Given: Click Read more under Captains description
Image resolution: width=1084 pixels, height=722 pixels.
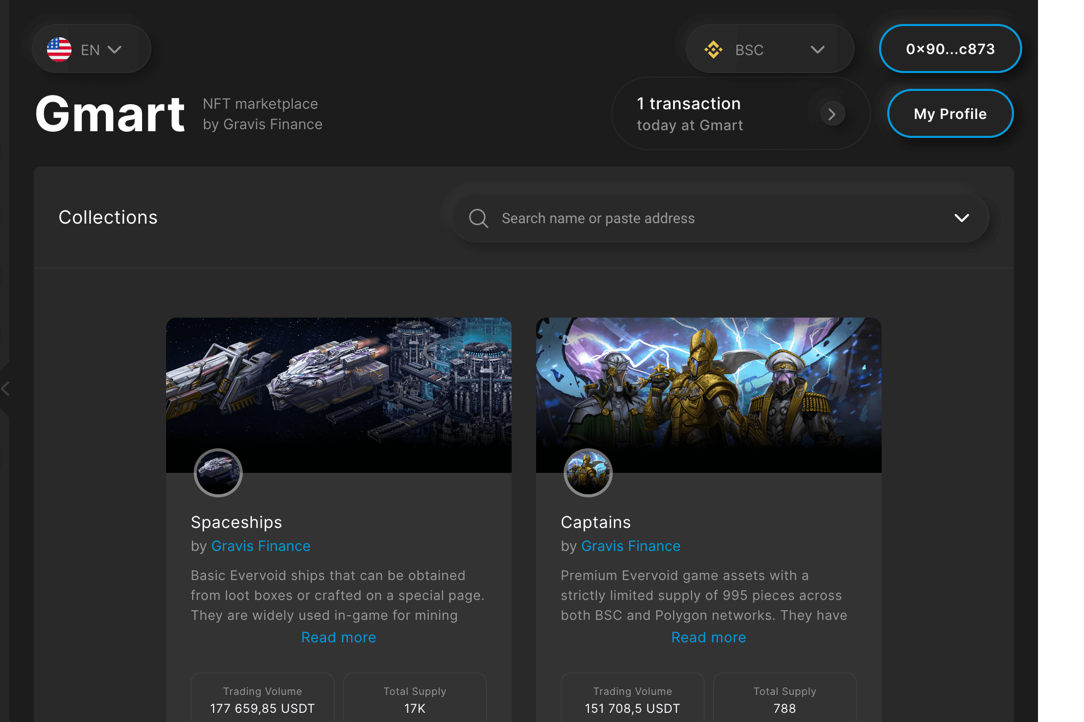Looking at the screenshot, I should coord(708,637).
